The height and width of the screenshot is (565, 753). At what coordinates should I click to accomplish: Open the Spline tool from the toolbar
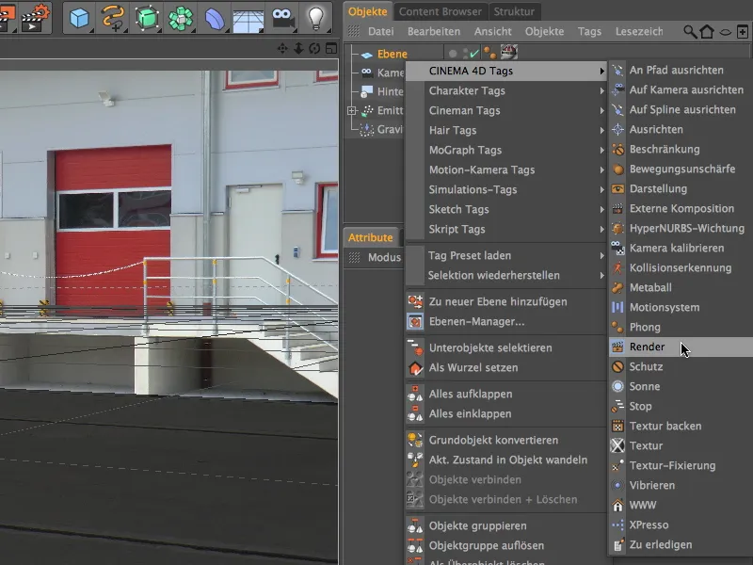click(x=113, y=17)
